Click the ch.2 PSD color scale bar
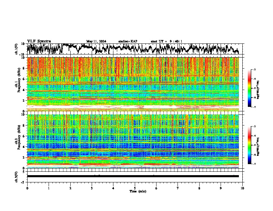The height and width of the screenshot is (211, 273). click(249, 145)
